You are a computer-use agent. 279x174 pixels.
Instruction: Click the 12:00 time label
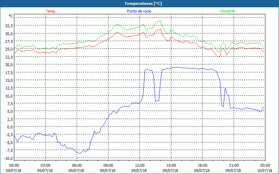pyautogui.click(x=140, y=166)
